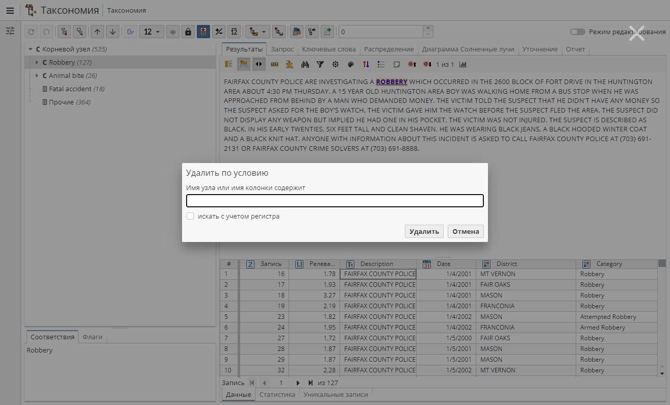Switch to the 'Результаты' tab
The width and height of the screenshot is (670, 405).
pyautogui.click(x=244, y=49)
